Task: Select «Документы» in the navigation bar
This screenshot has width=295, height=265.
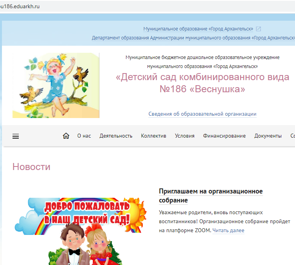Action: [268, 136]
